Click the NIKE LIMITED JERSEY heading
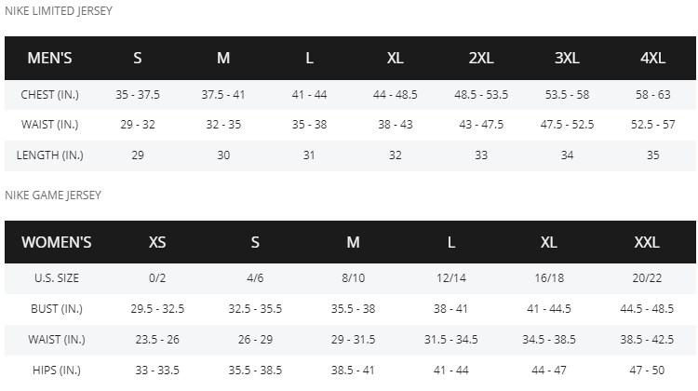The image size is (698, 391). pyautogui.click(x=59, y=10)
